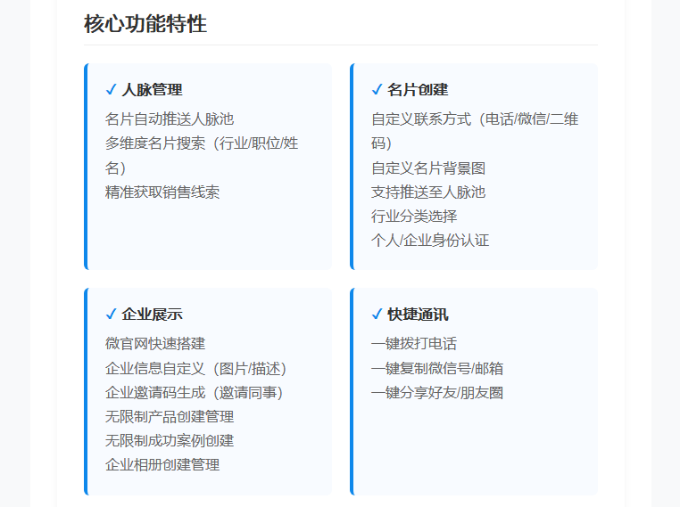The image size is (680, 507).
Task: Click the text 企业邀请码生成（邀请同事）
Action: pyautogui.click(x=195, y=393)
